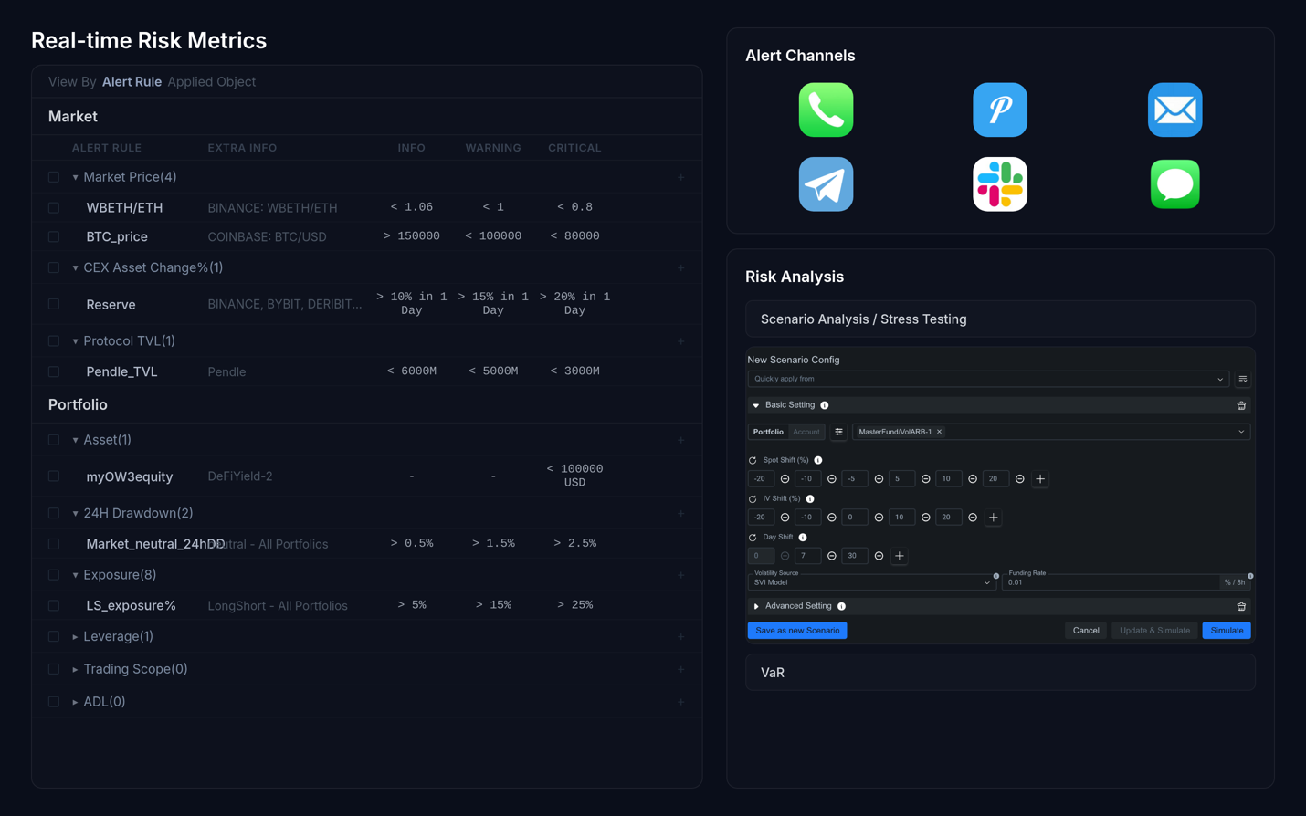
Task: Remove the MasterFund/VolARB-1 tag
Action: click(939, 432)
